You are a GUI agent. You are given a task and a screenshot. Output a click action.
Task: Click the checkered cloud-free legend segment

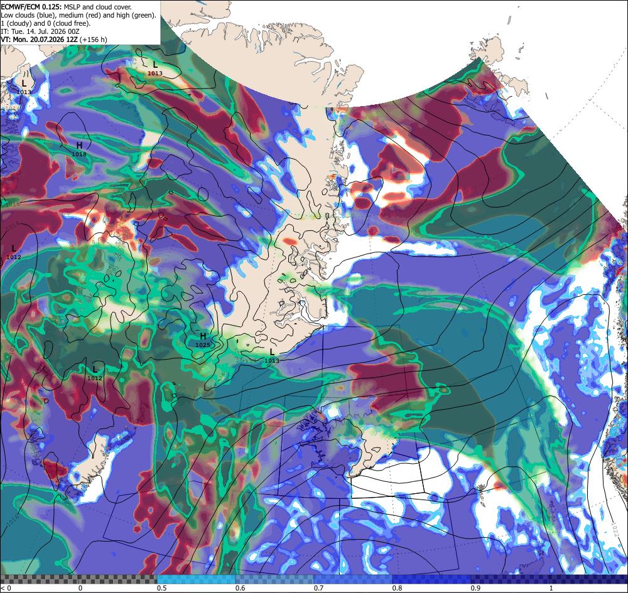point(78,579)
